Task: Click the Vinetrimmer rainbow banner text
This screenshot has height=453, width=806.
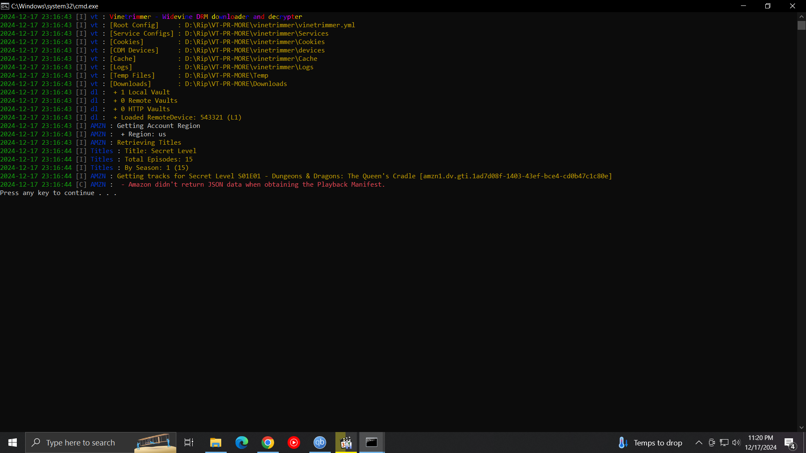Action: [x=206, y=17]
